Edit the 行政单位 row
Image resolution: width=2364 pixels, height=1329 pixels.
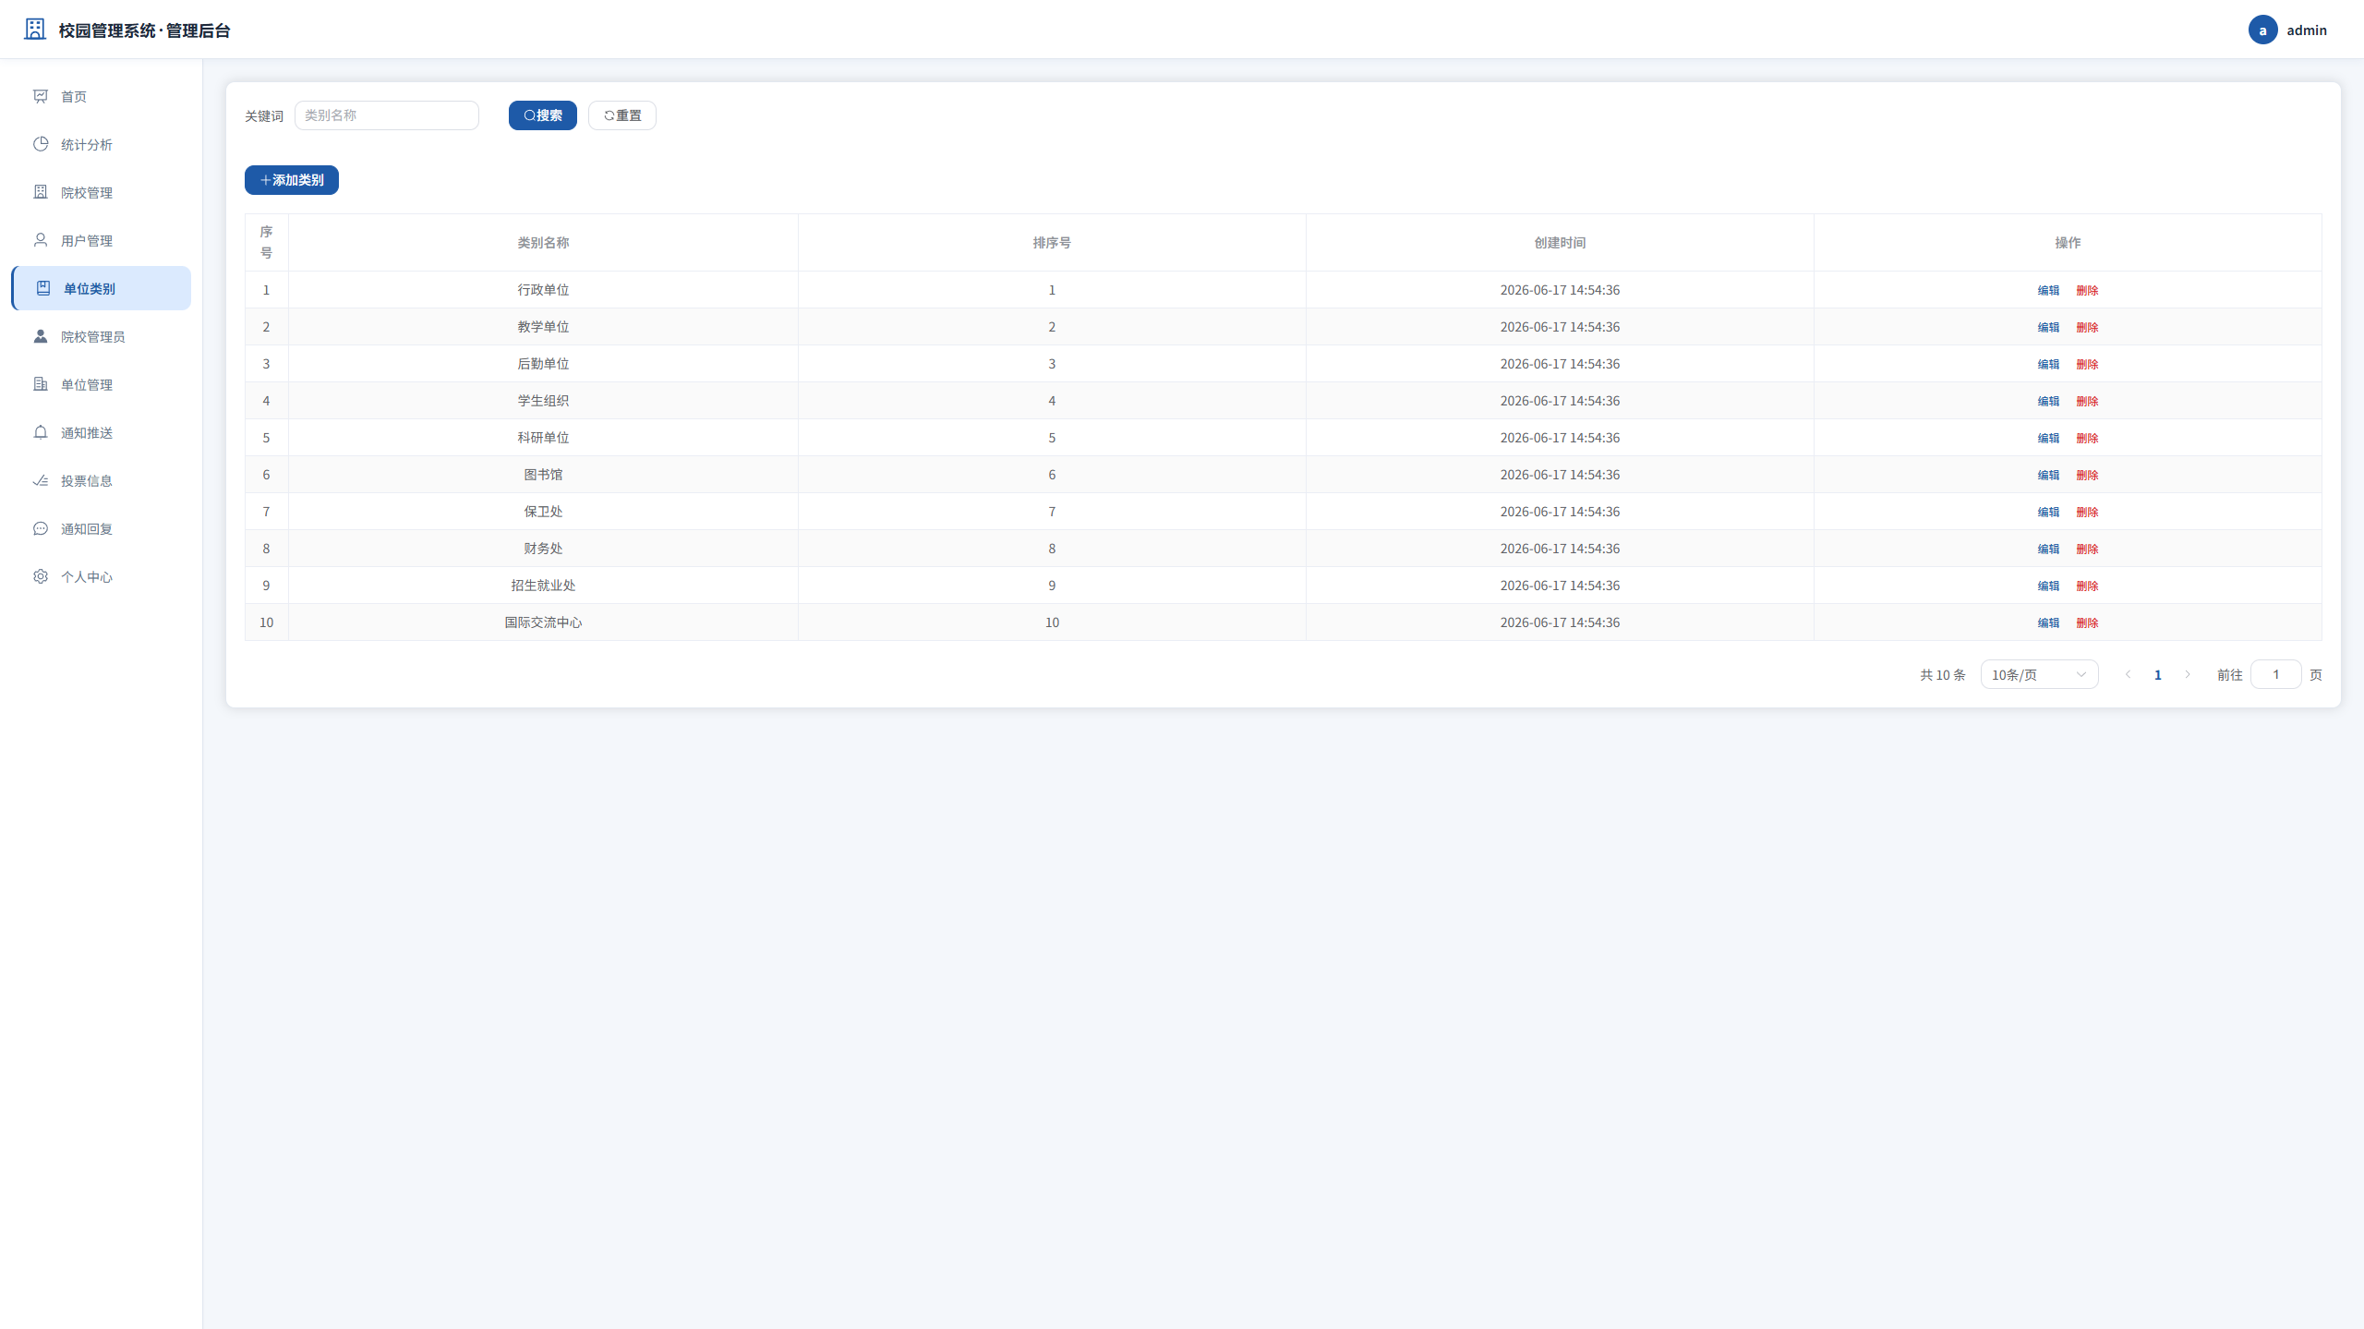[x=2048, y=290]
